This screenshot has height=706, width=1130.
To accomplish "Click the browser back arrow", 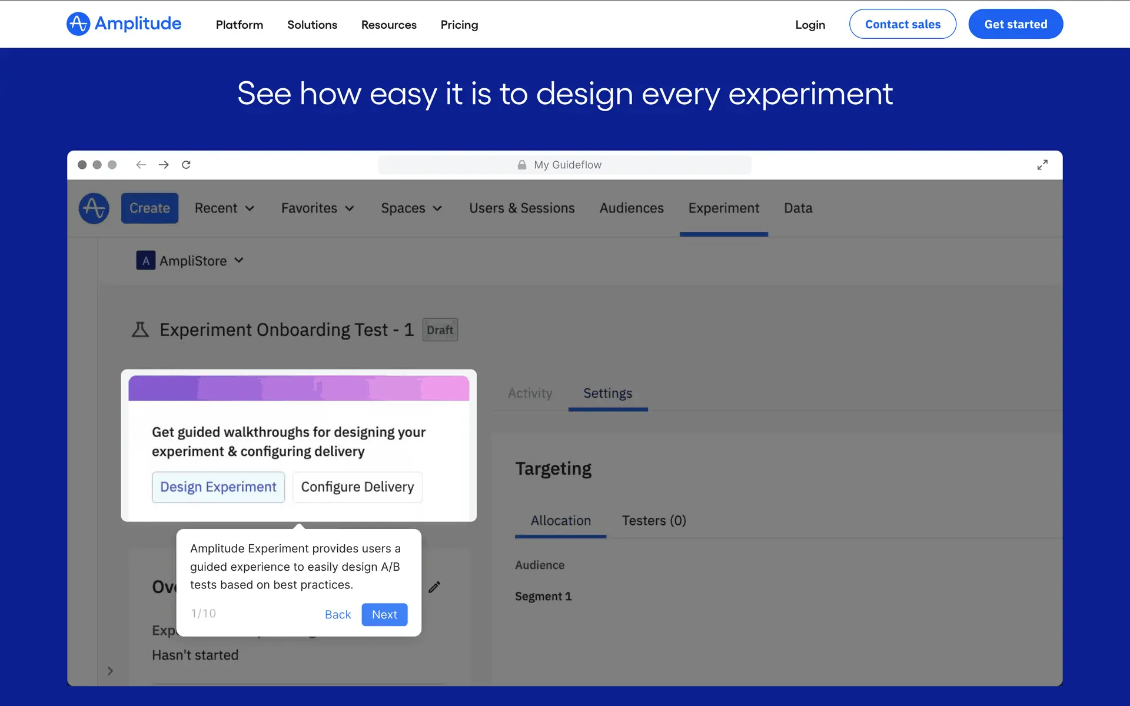I will pyautogui.click(x=141, y=165).
